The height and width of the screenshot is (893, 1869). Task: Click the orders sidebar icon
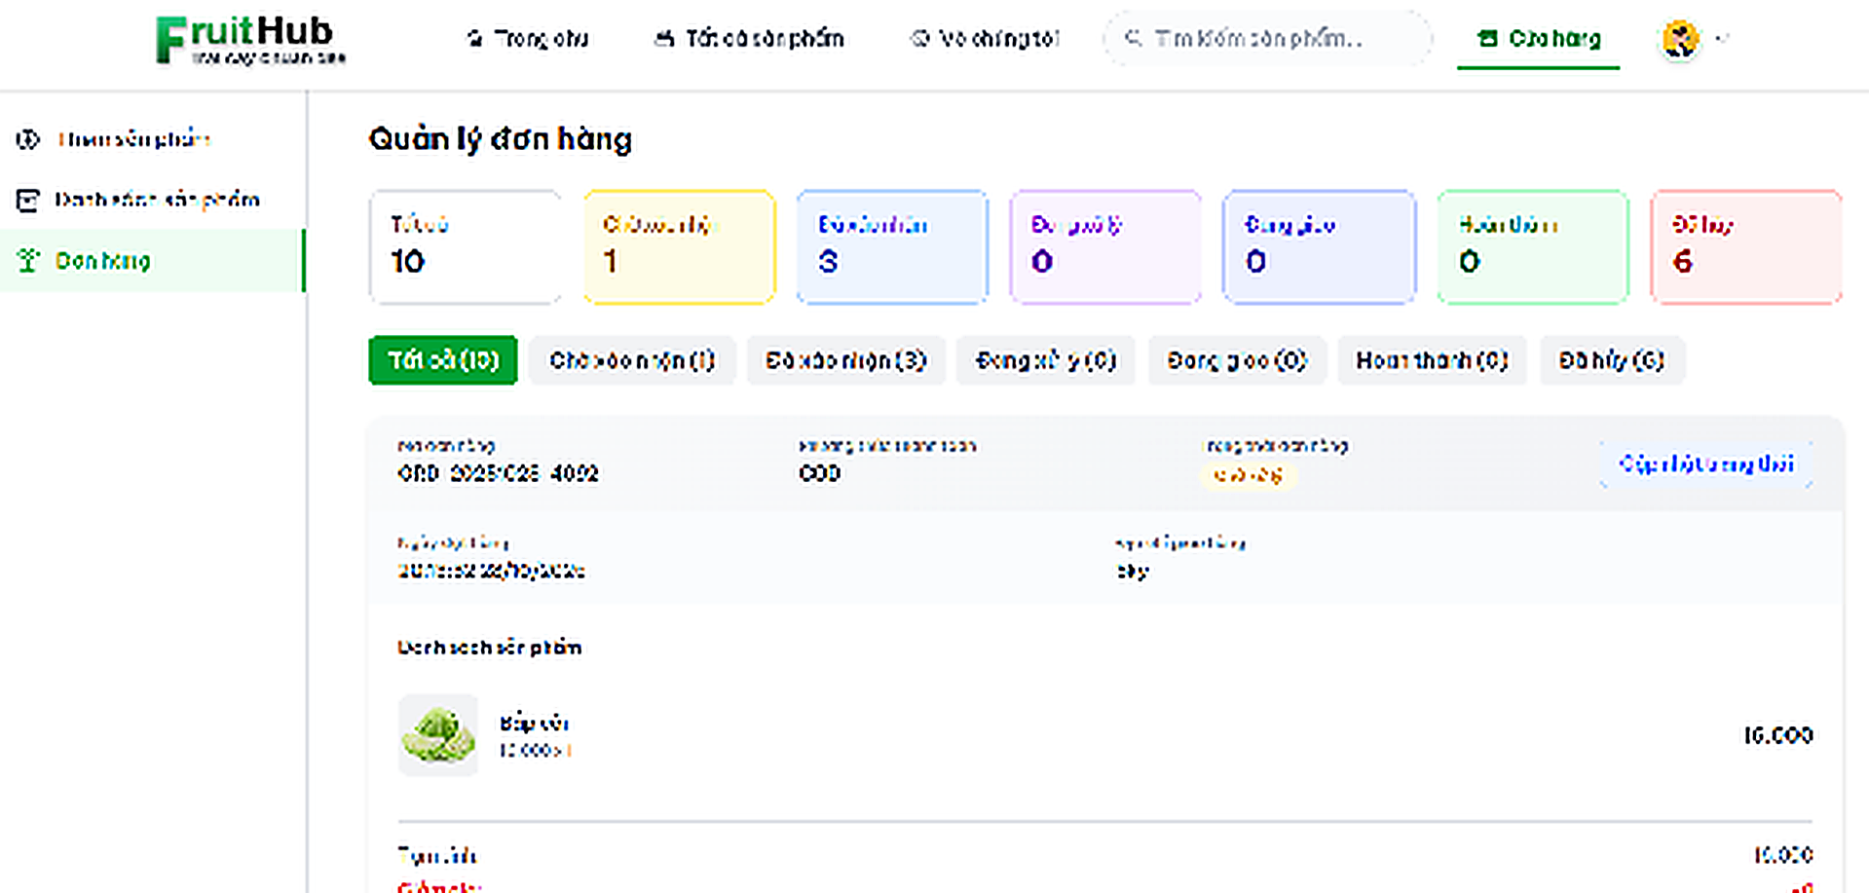click(x=28, y=261)
